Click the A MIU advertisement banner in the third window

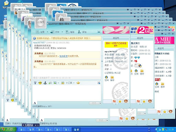point(164,40)
